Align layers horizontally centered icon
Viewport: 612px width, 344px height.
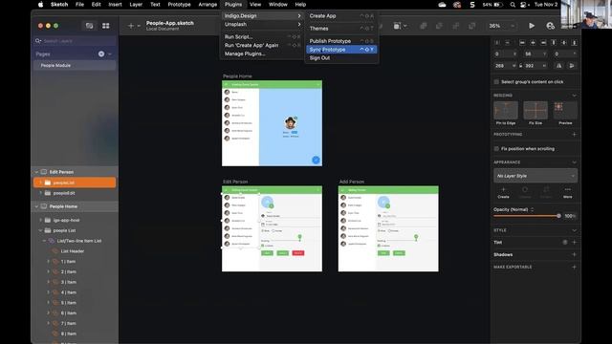tap(533, 42)
